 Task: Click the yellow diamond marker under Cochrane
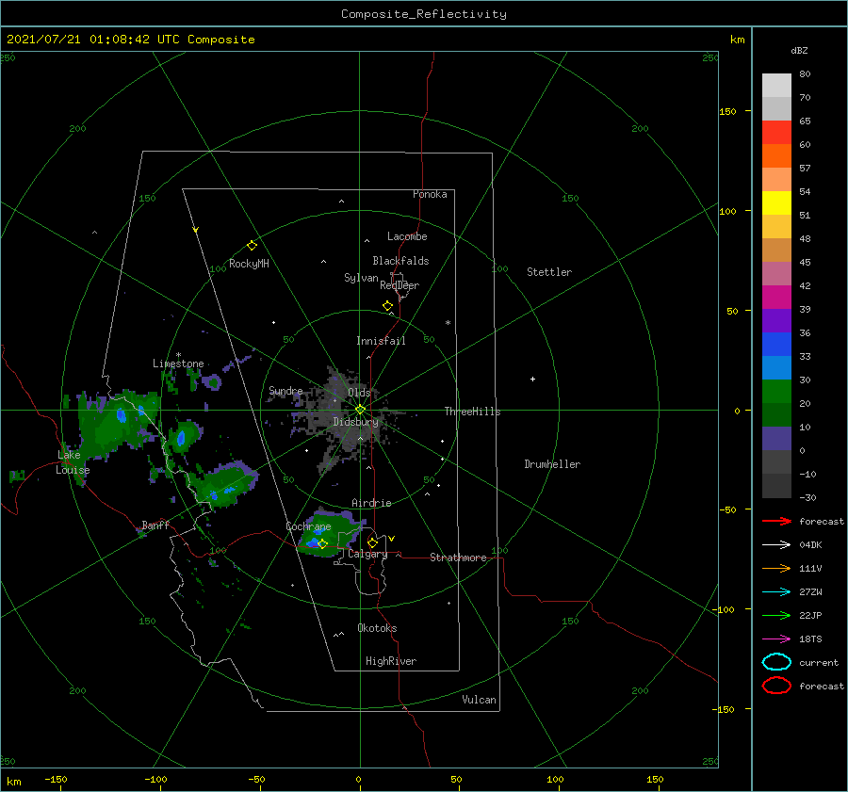[x=322, y=544]
